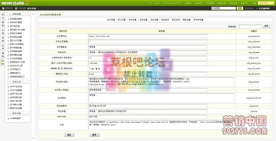Screen dimensions: 276x141
Task: Go to 系统主页 in the top bar
Action: (222, 3)
